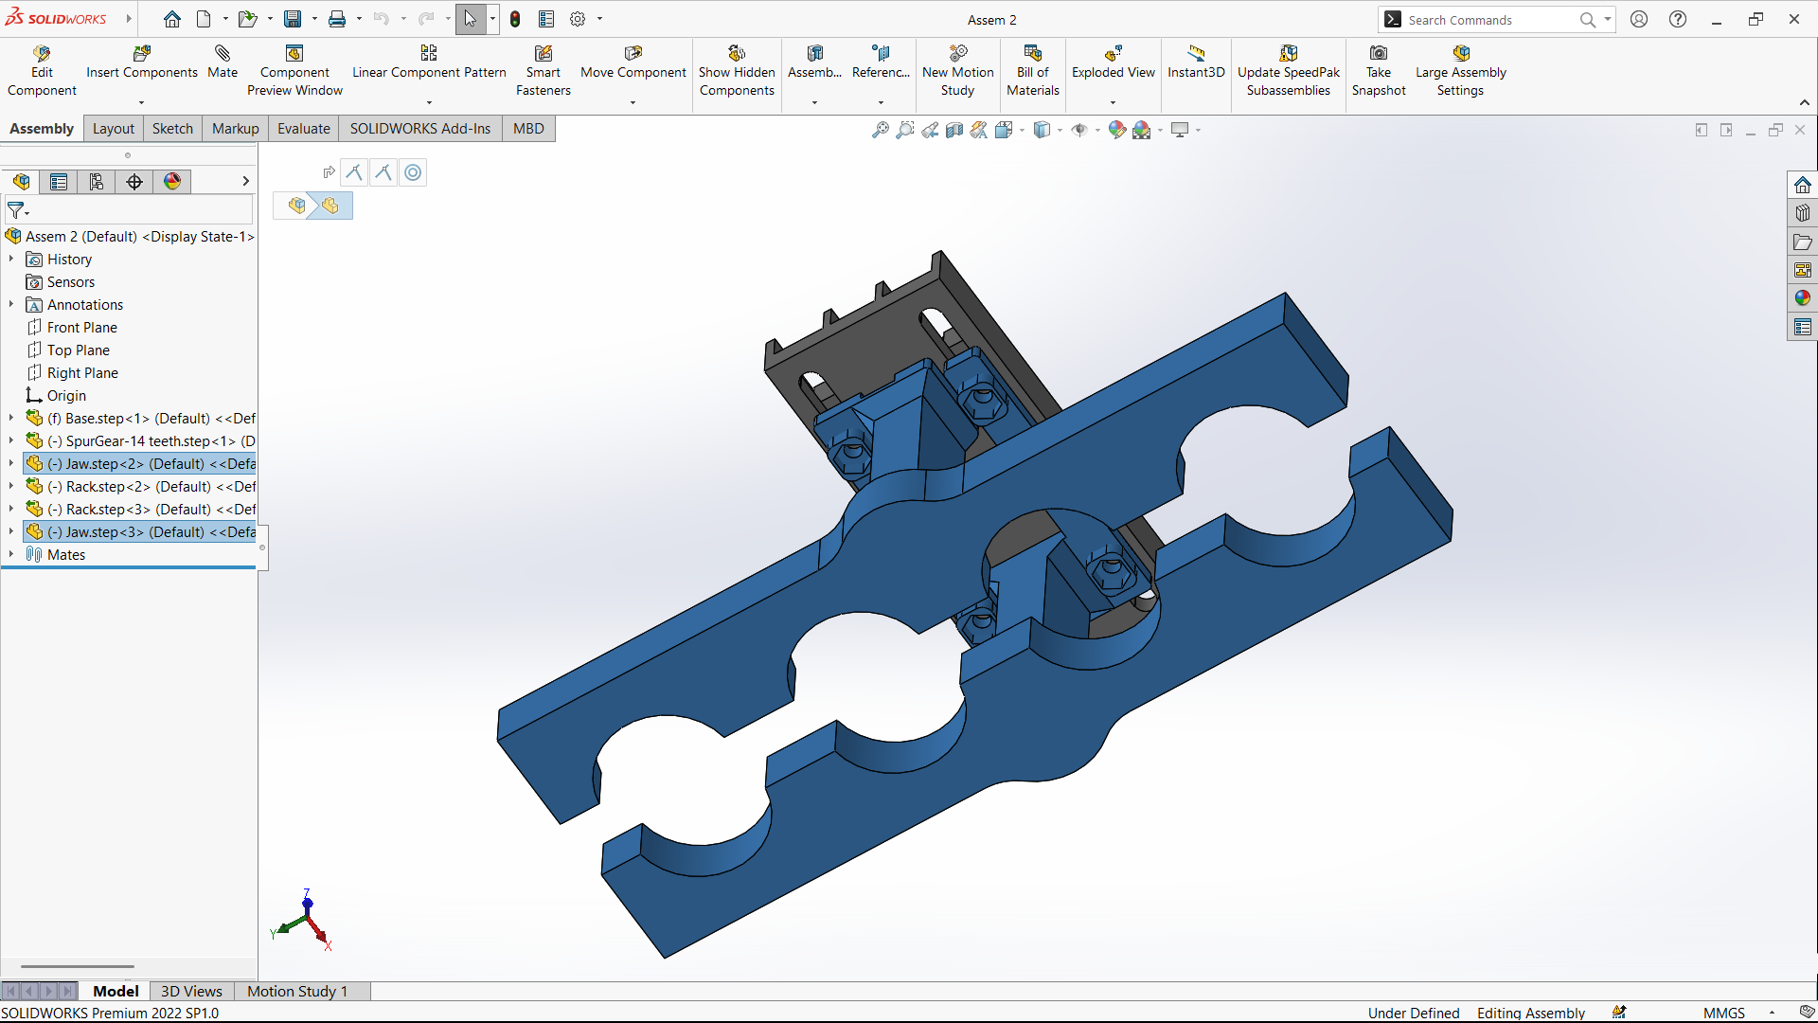
Task: Open Reference Geometry command
Action: pos(881,63)
